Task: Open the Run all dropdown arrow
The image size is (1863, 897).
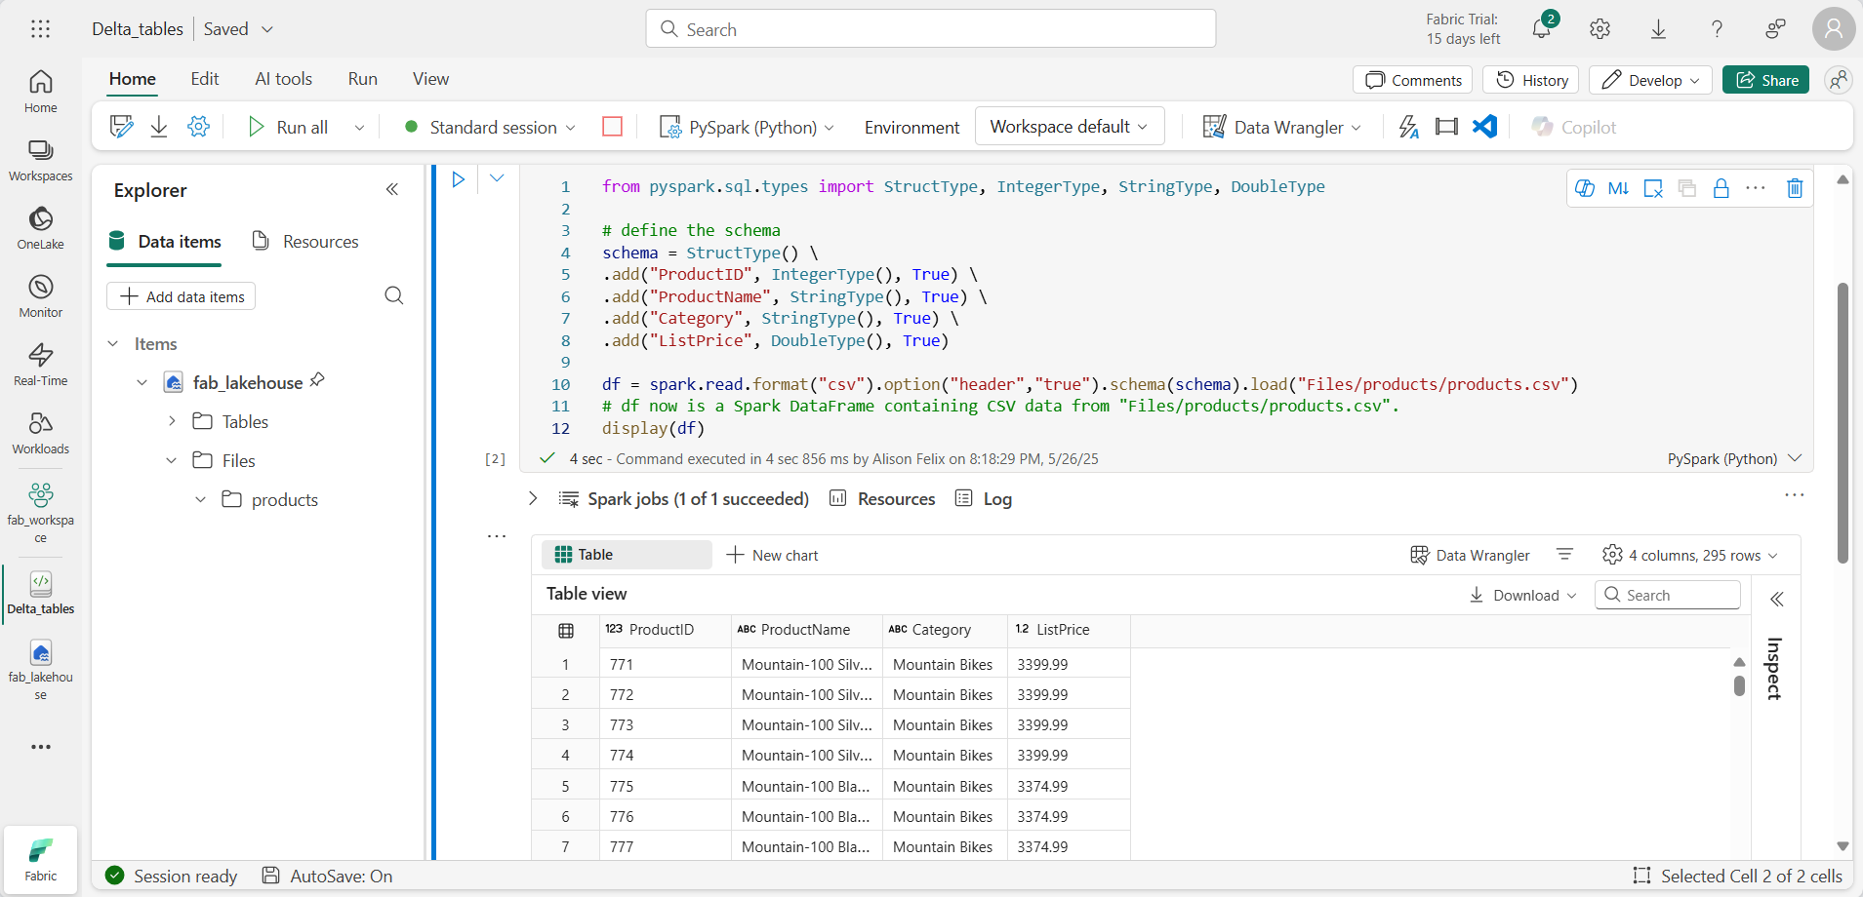Action: pos(359,127)
